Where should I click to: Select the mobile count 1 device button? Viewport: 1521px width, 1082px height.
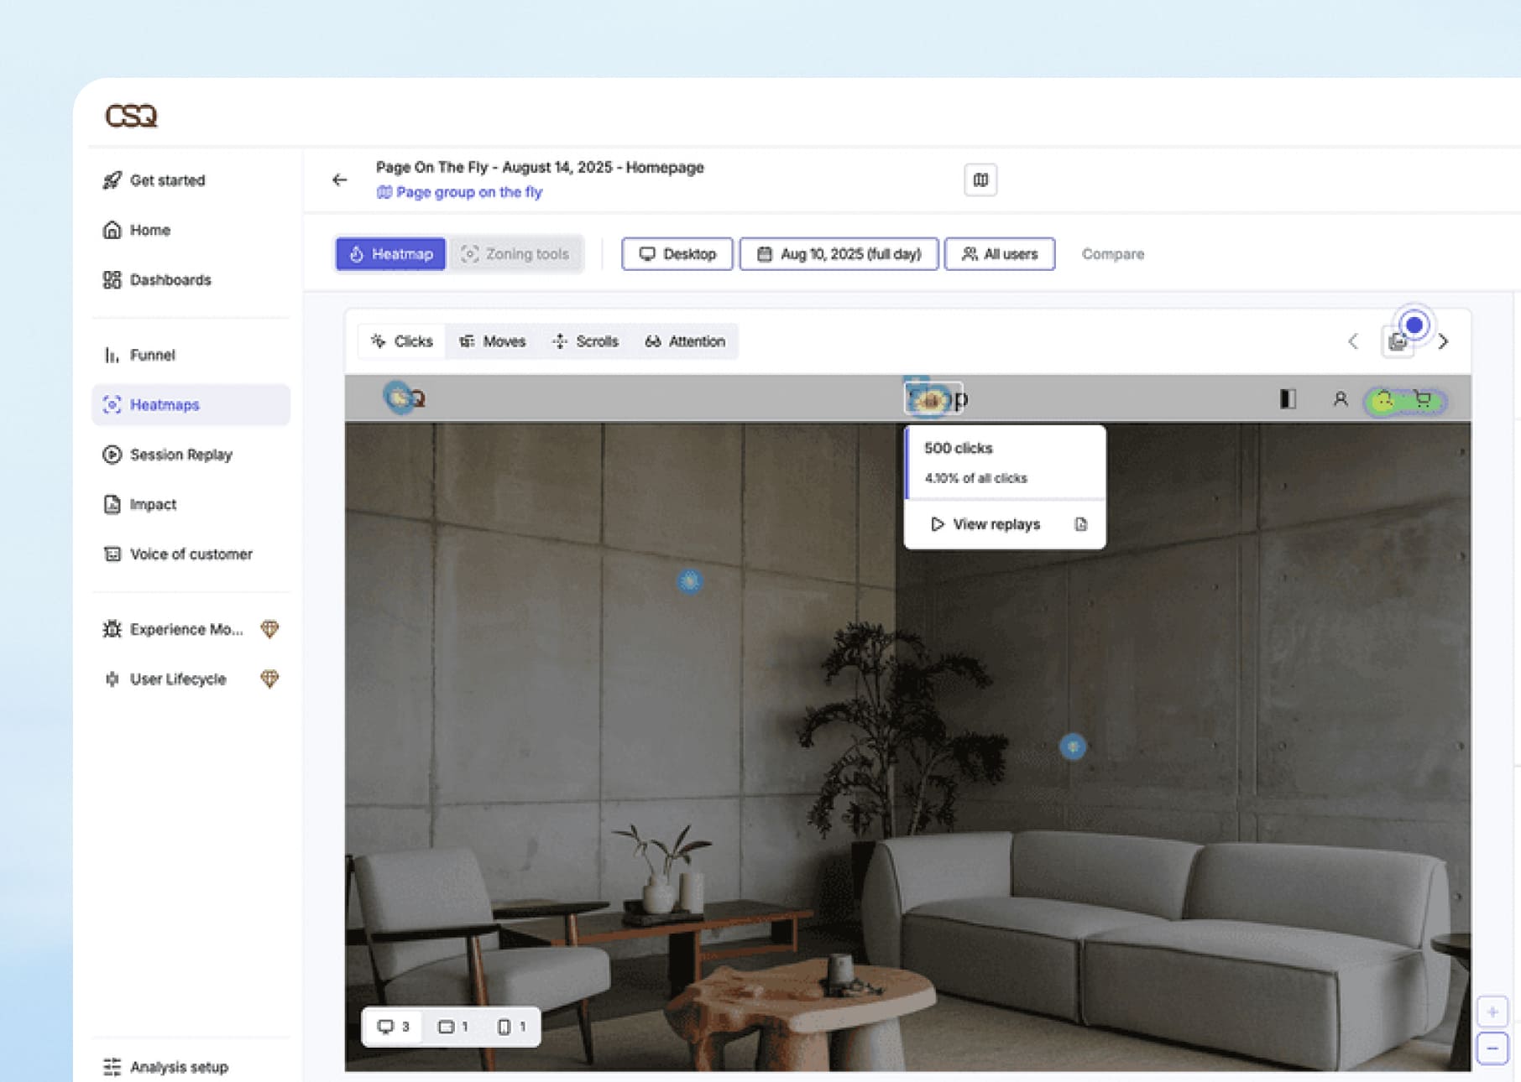511,1027
